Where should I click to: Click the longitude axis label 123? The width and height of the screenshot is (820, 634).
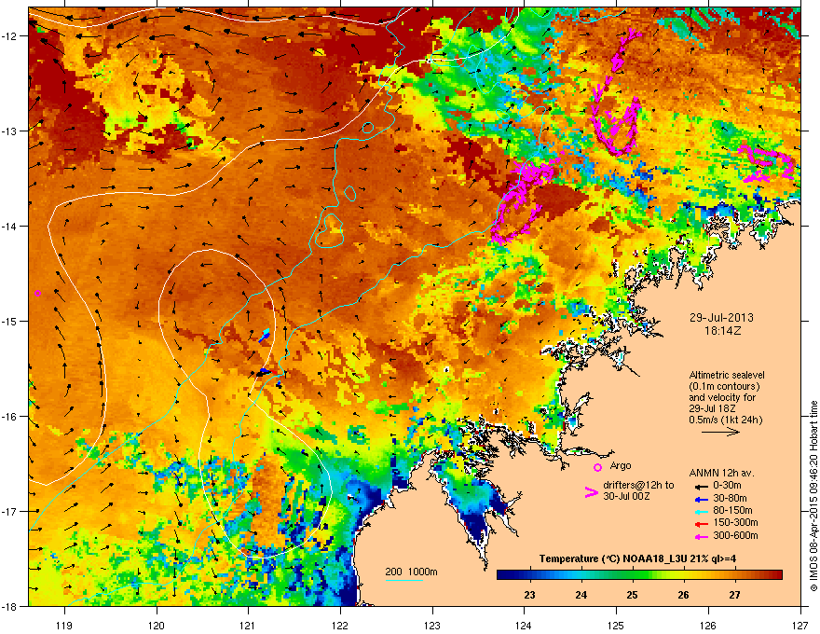(432, 625)
